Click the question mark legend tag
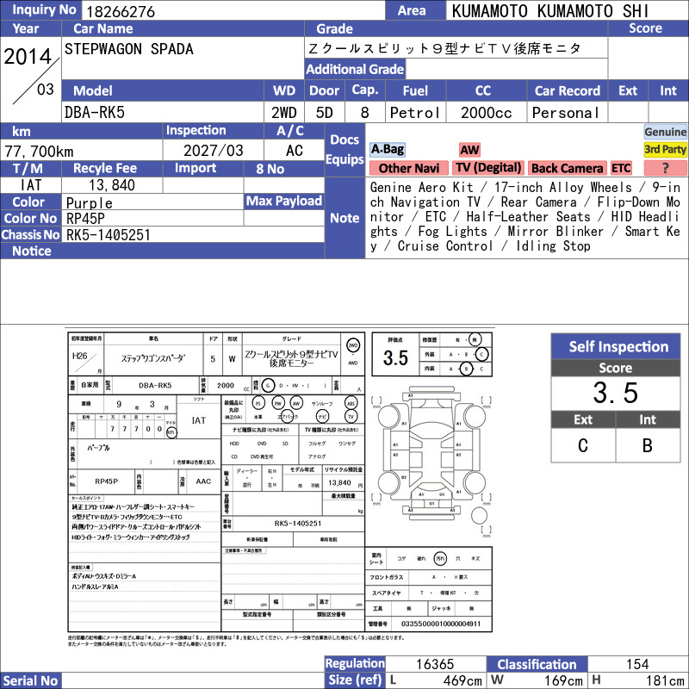This screenshot has height=689, width=689. click(665, 168)
